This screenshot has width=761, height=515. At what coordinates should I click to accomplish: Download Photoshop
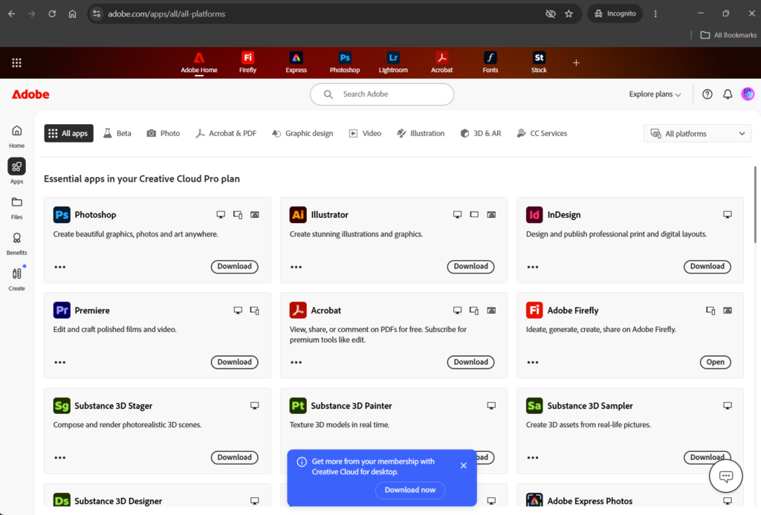234,267
